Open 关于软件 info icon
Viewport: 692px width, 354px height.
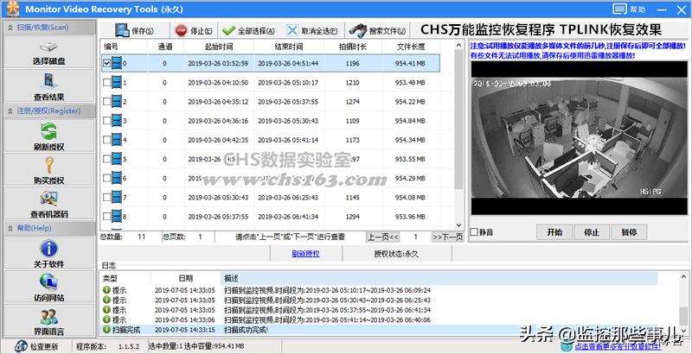point(49,249)
